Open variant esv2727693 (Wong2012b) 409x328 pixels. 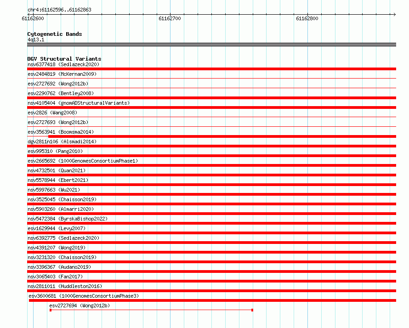pos(58,122)
